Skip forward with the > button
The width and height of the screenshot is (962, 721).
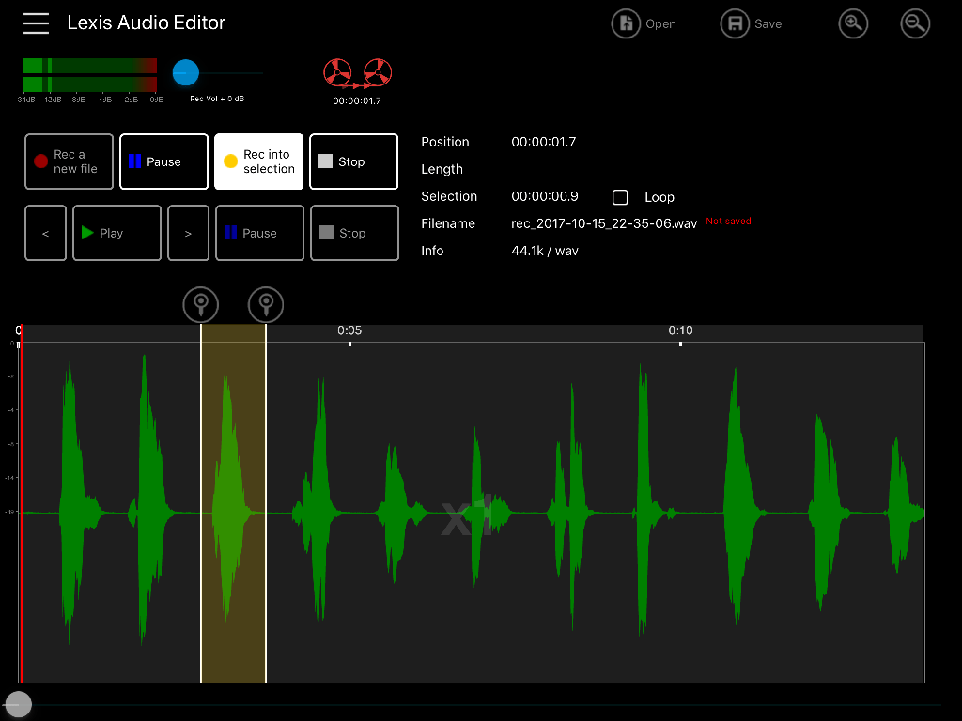(x=188, y=233)
